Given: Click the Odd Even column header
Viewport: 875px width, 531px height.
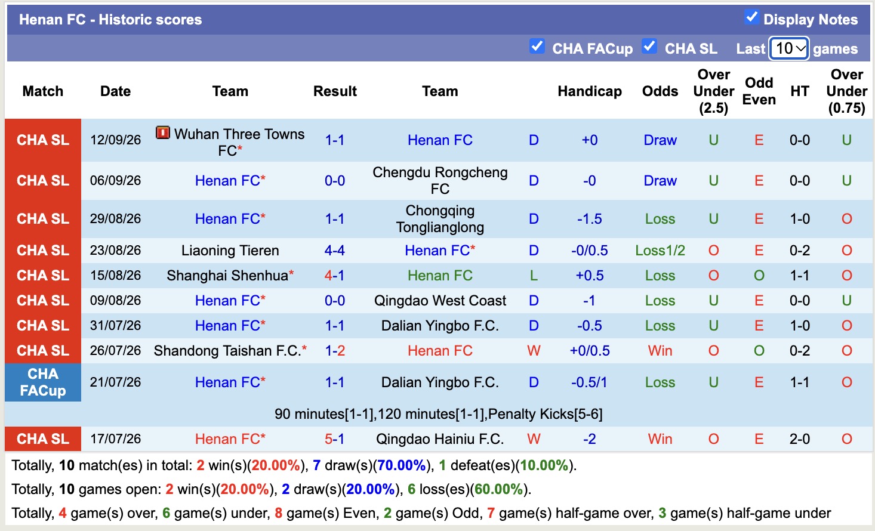Looking at the screenshot, I should (x=759, y=91).
